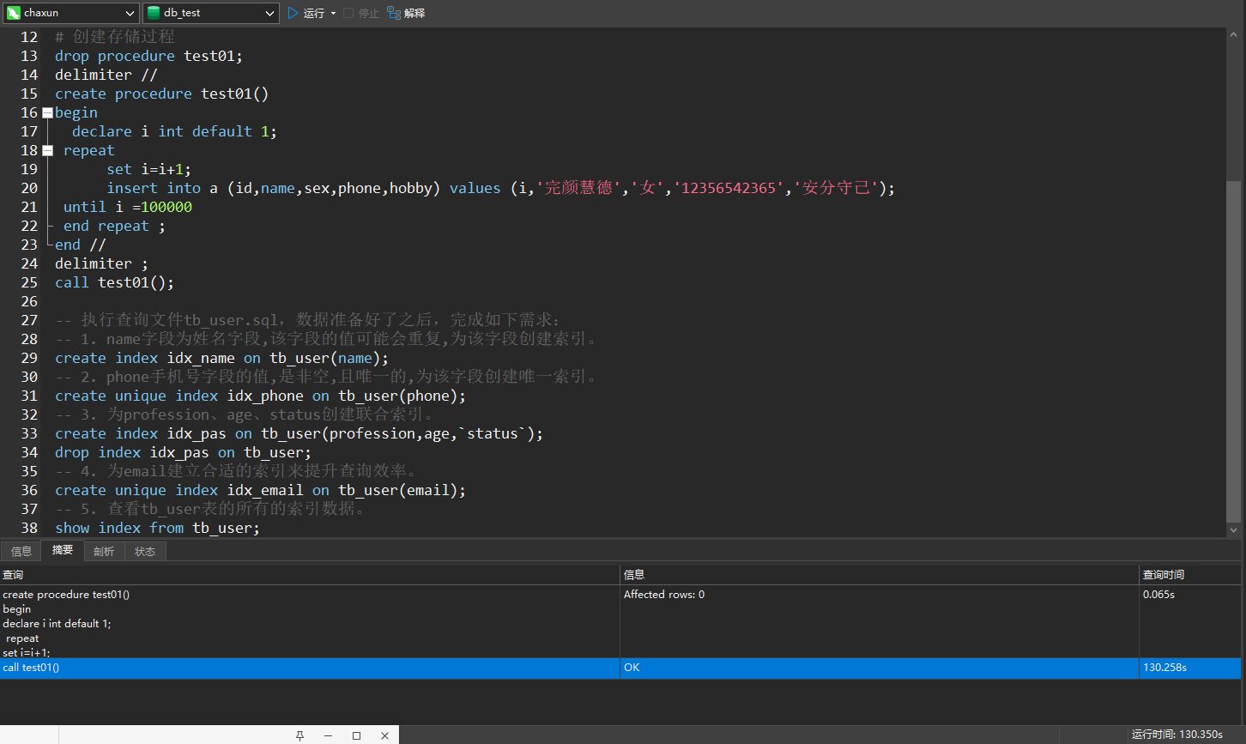Click the Explain (解释) query plan button
Screen dimensions: 1246x744
click(x=406, y=13)
